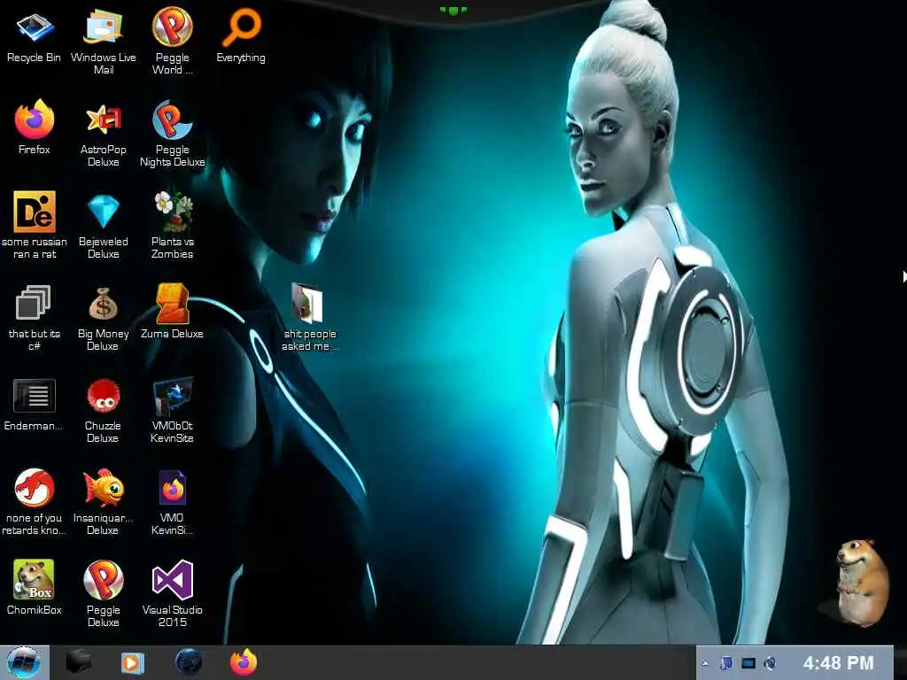This screenshot has width=907, height=680.
Task: Select Big Money Deluxe icon
Action: [103, 318]
